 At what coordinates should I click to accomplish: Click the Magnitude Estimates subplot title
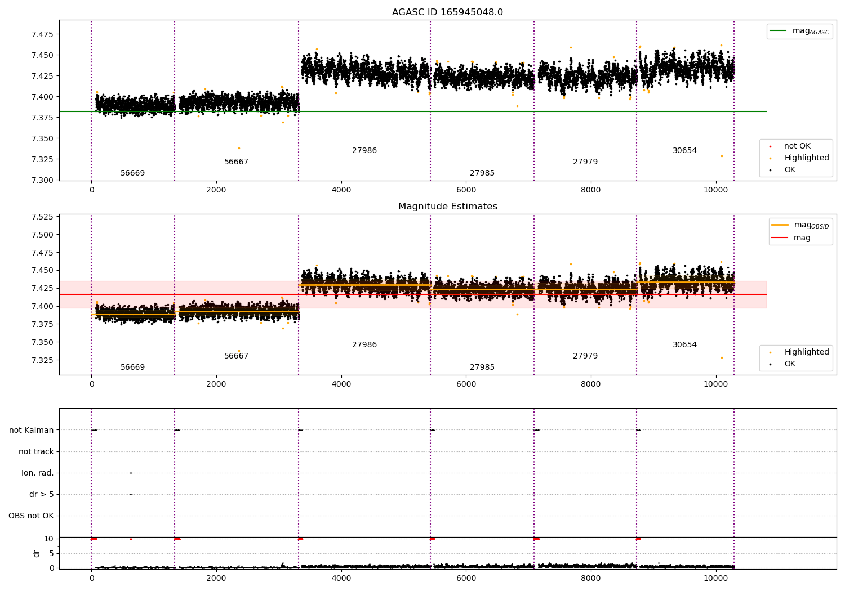click(x=447, y=207)
